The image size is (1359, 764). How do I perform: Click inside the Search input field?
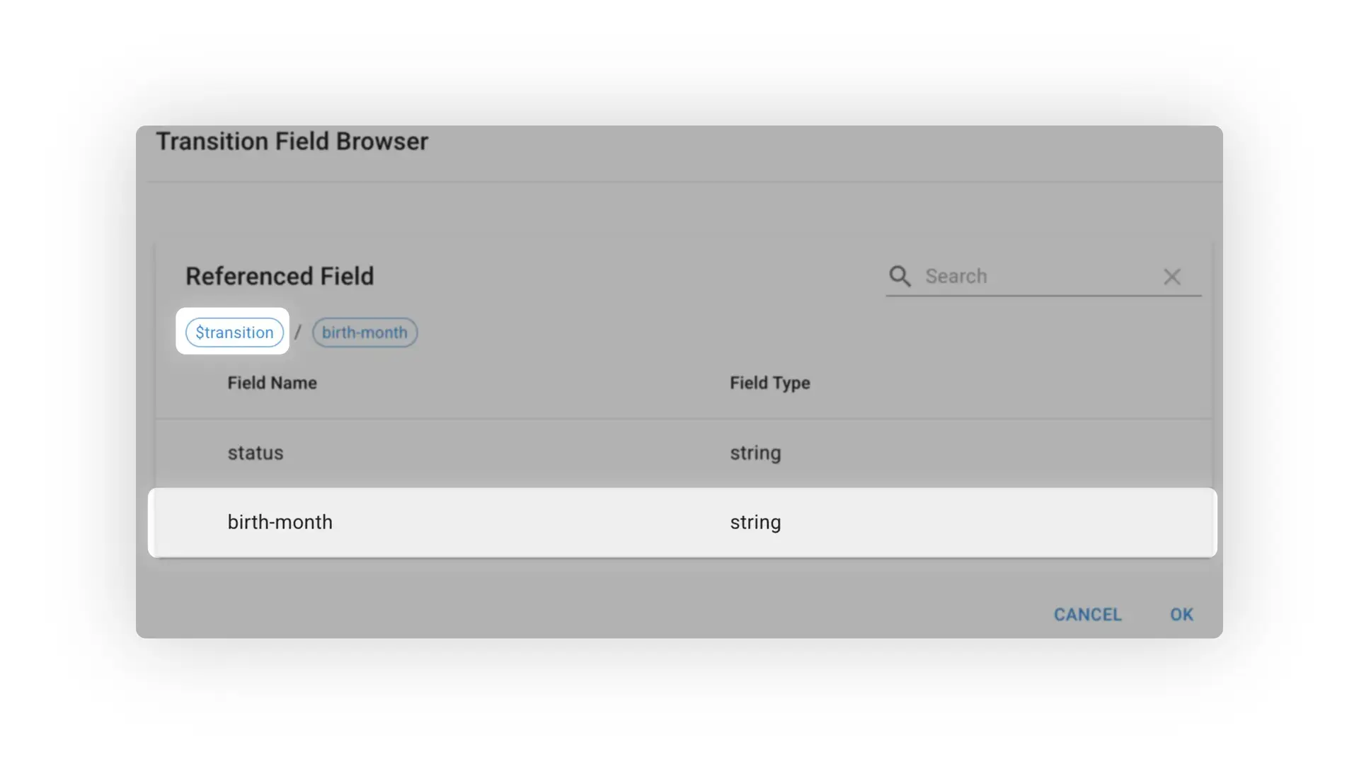pos(1026,276)
